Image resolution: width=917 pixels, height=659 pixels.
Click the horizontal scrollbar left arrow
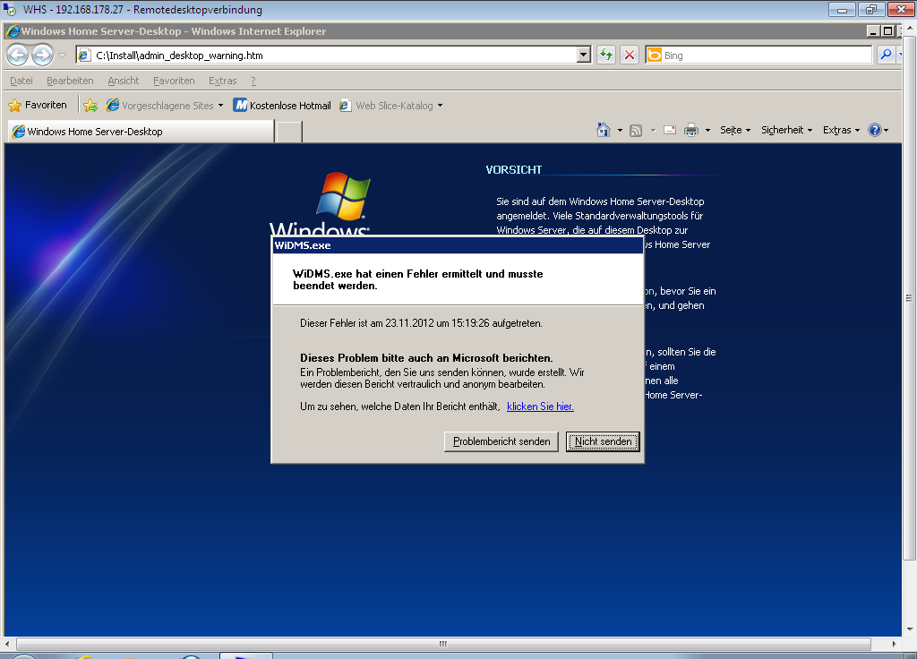click(7, 644)
